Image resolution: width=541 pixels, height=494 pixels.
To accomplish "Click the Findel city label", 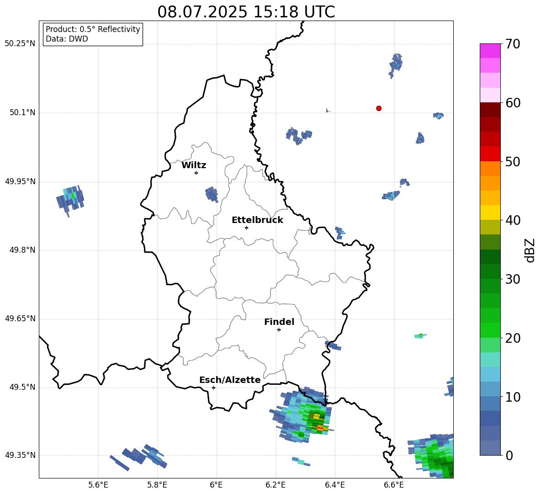I will [x=279, y=322].
